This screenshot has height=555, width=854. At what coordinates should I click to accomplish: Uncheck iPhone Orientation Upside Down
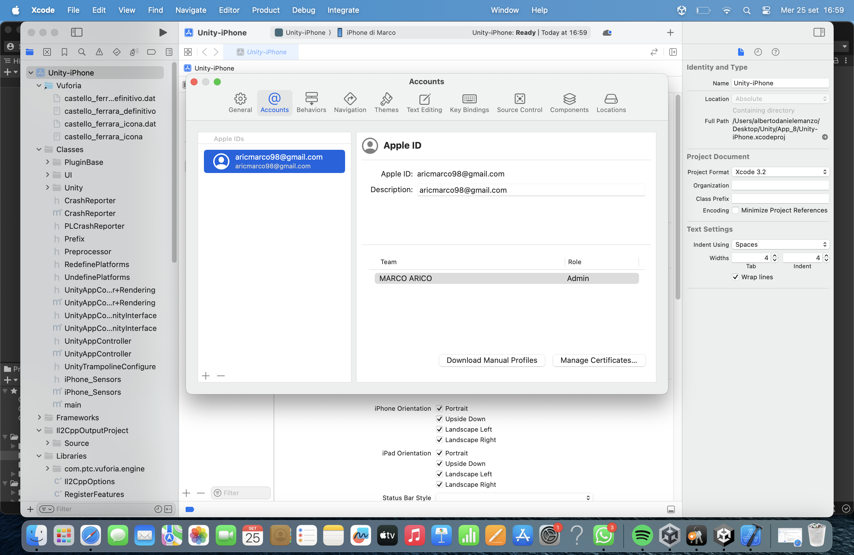(x=439, y=419)
